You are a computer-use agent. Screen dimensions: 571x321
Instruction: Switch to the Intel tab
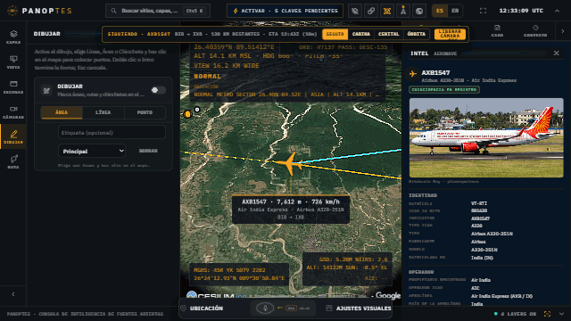(419, 53)
